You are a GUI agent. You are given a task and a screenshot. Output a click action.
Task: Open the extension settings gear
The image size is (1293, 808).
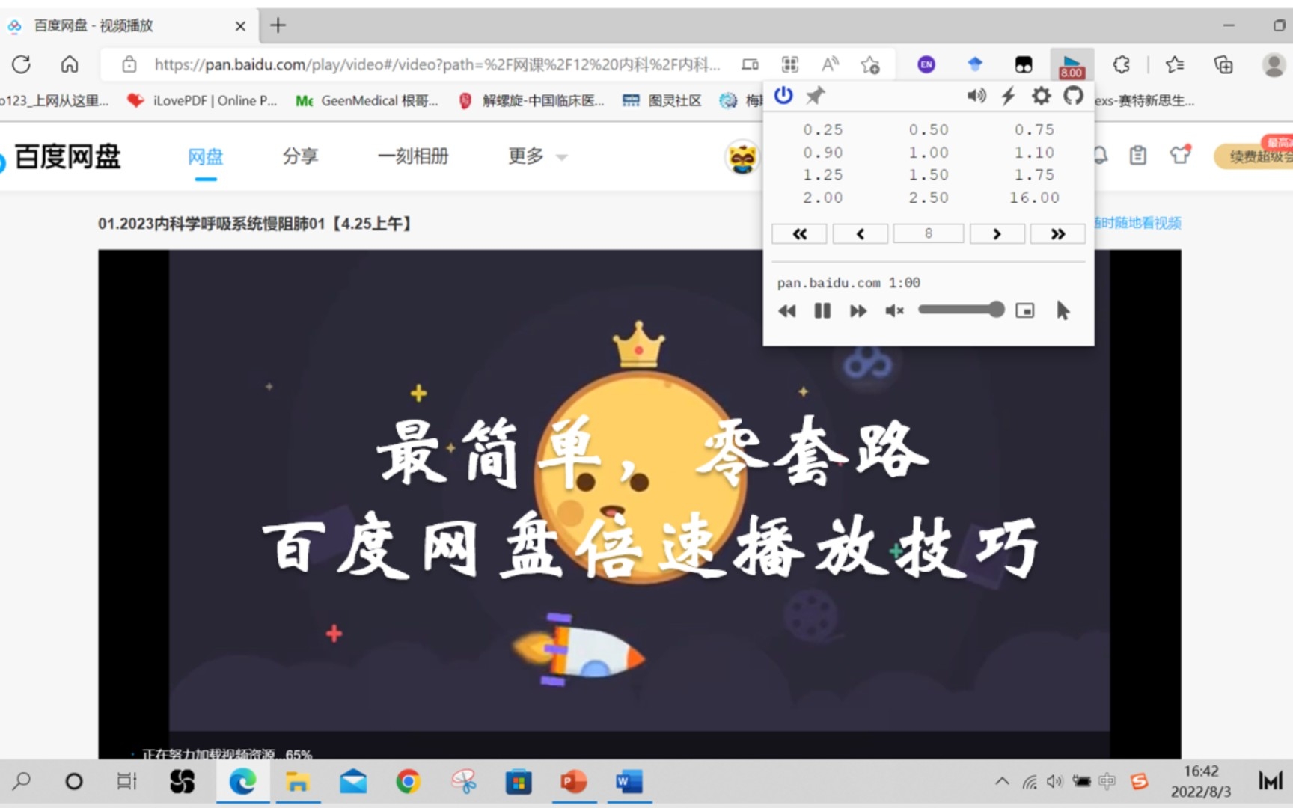point(1041,96)
